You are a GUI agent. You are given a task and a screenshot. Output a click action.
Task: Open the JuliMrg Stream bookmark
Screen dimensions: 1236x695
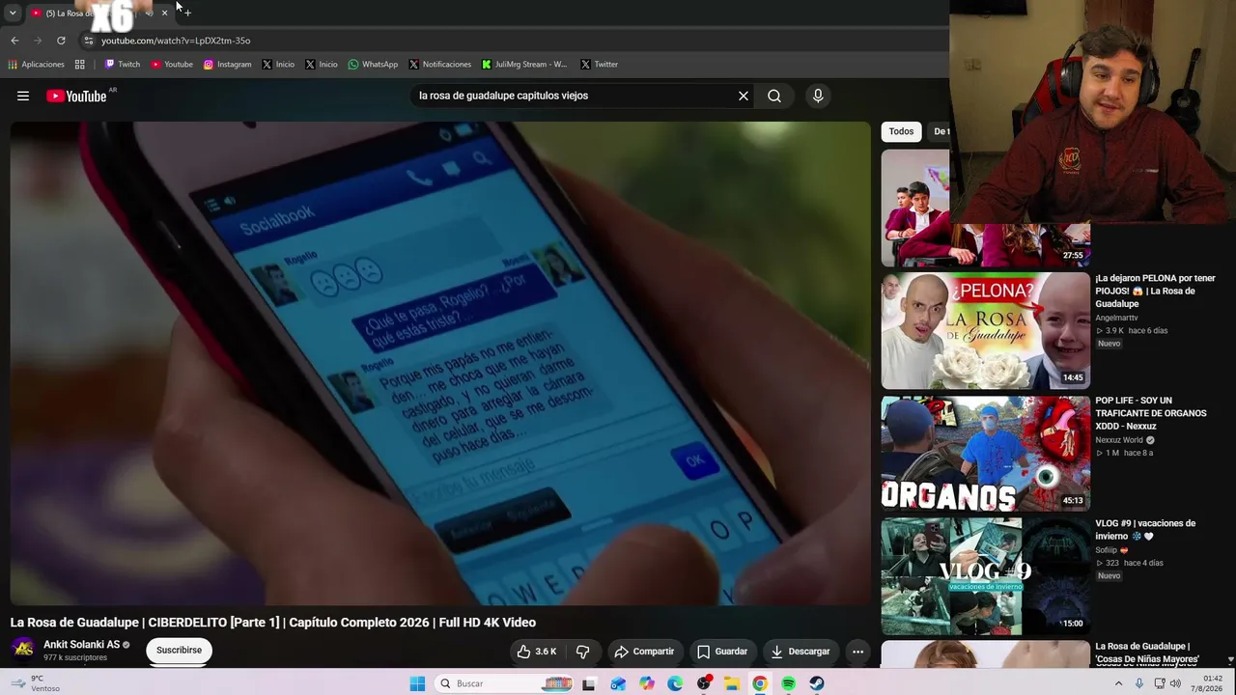coord(524,65)
